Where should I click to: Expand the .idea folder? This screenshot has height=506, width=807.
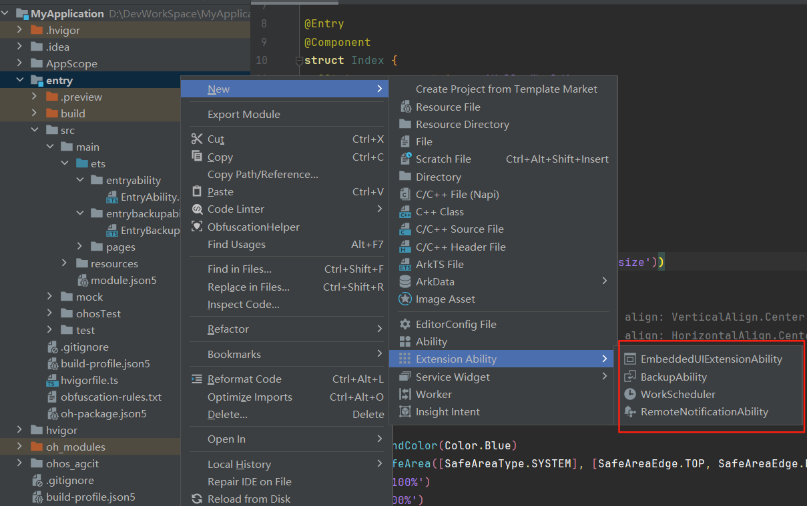tap(20, 47)
